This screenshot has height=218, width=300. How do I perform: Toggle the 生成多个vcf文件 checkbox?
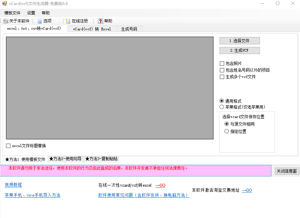pyautogui.click(x=222, y=77)
